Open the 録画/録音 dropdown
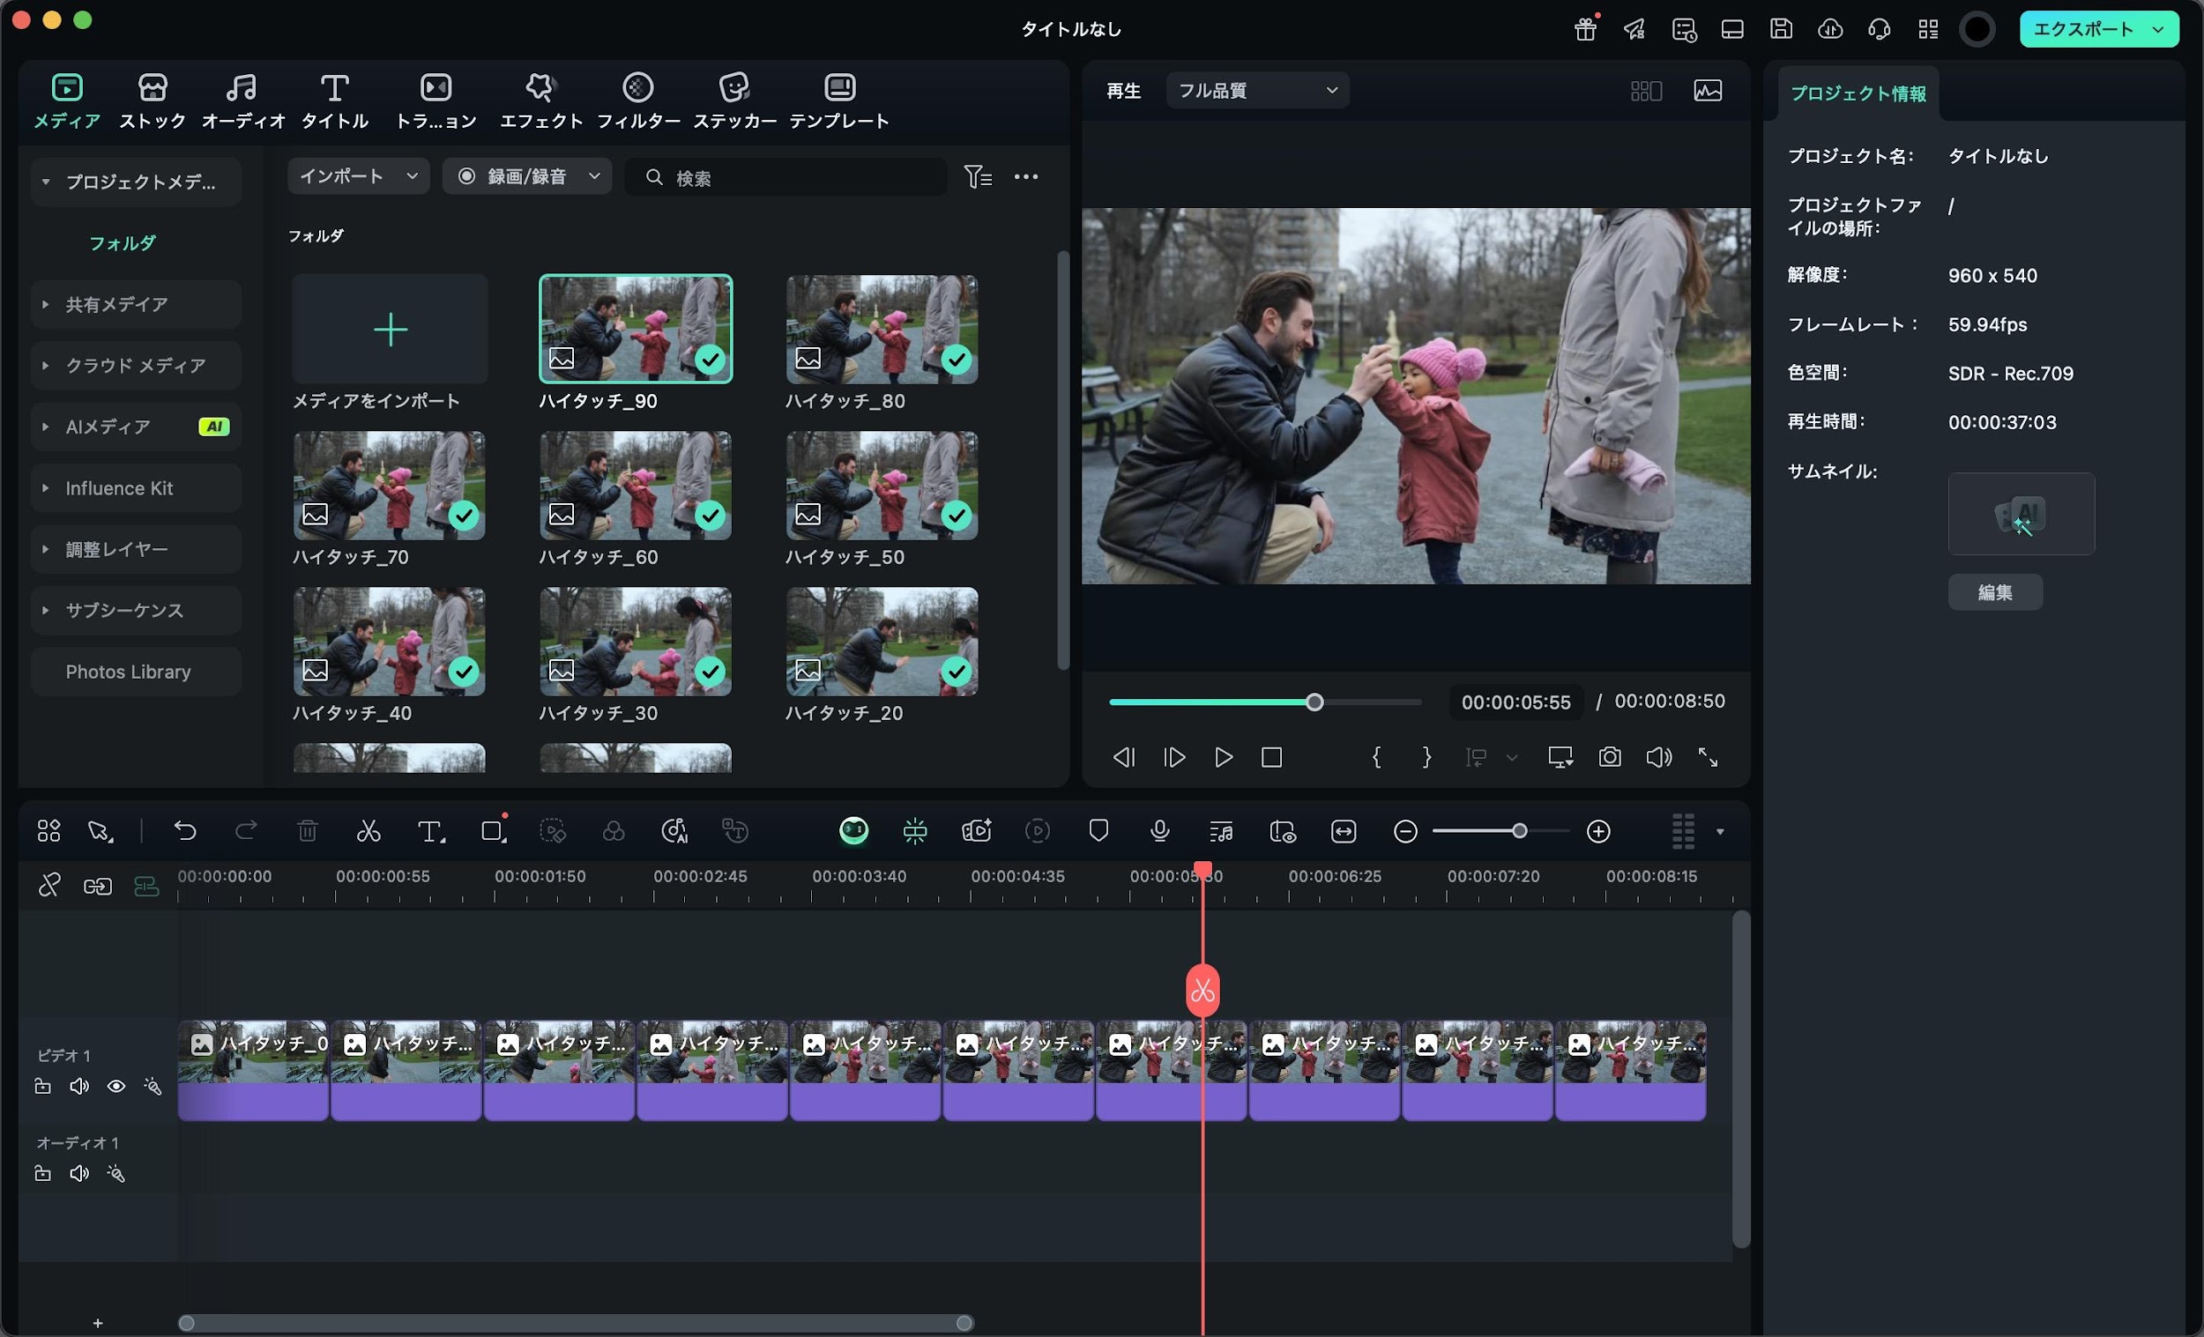 click(527, 176)
